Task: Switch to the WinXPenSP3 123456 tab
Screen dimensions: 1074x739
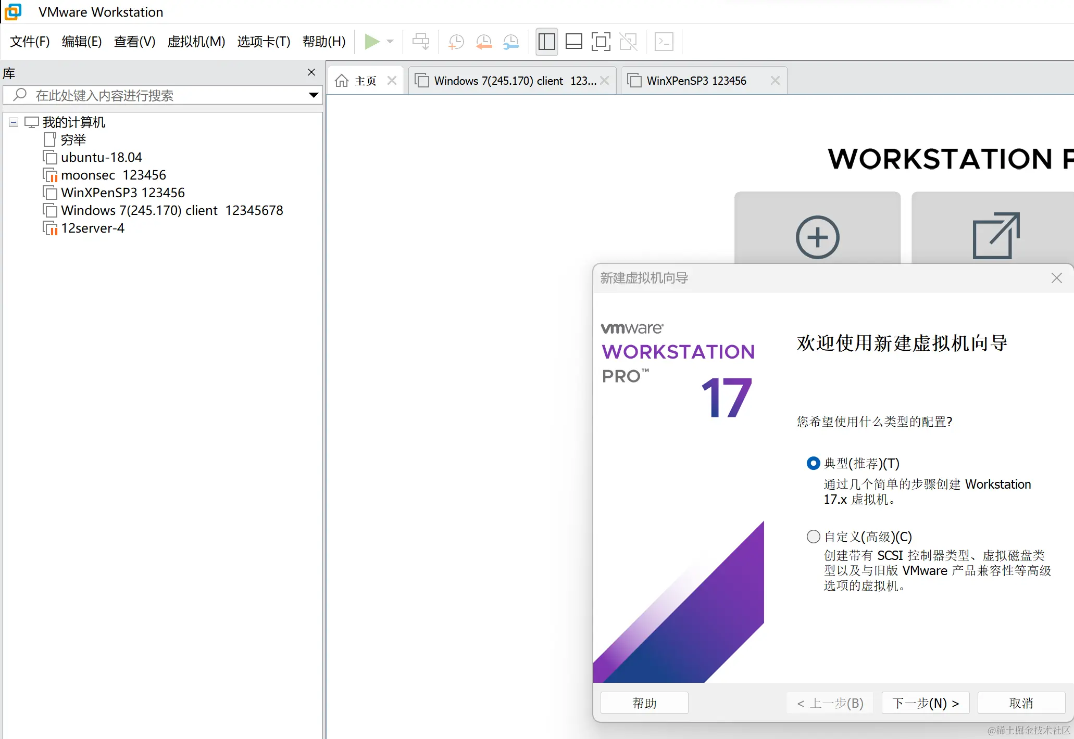Action: pyautogui.click(x=696, y=81)
